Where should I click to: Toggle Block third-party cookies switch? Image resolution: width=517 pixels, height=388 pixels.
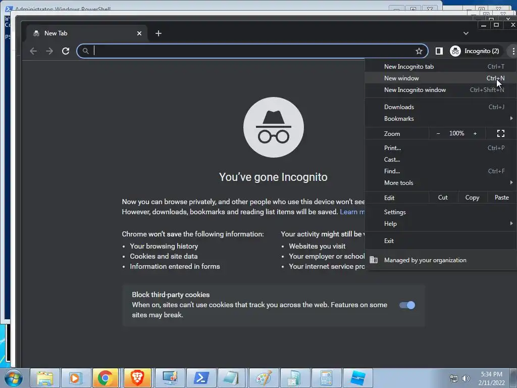407,305
